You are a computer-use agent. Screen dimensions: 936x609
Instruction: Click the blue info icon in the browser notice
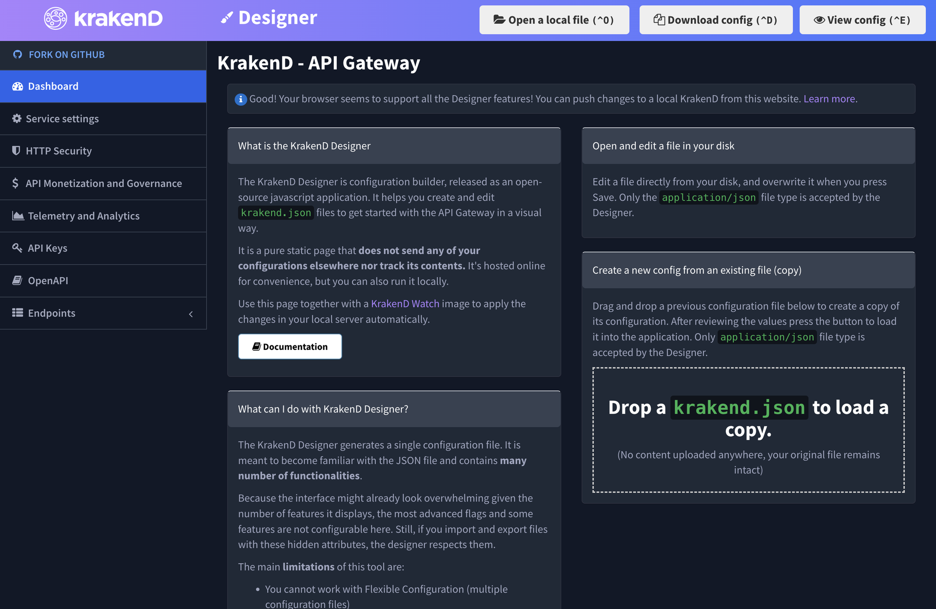click(x=241, y=99)
